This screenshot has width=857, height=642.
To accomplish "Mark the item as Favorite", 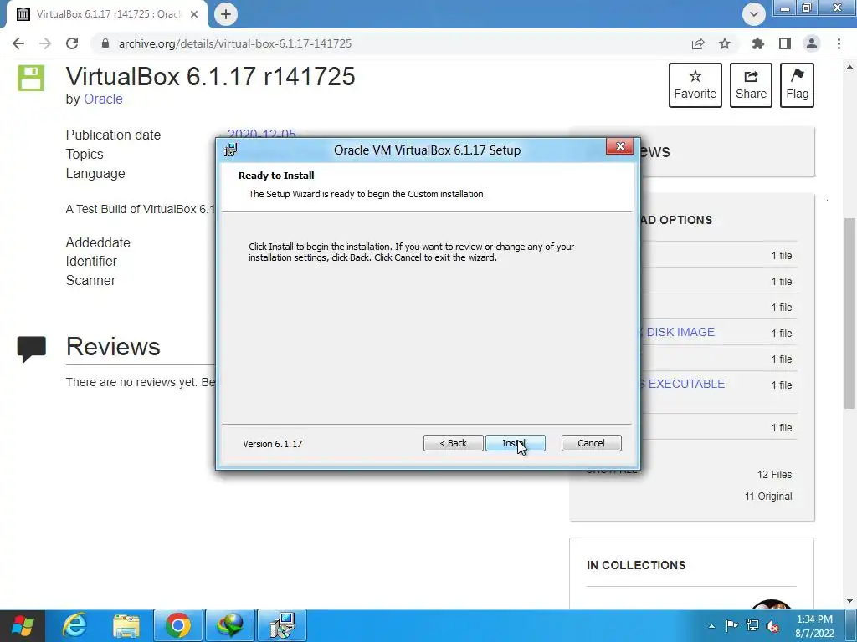I will pyautogui.click(x=695, y=85).
